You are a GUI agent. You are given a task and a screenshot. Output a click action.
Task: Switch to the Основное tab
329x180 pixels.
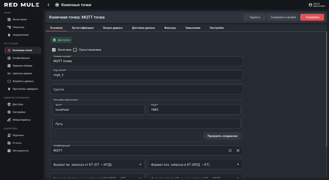pos(57,28)
